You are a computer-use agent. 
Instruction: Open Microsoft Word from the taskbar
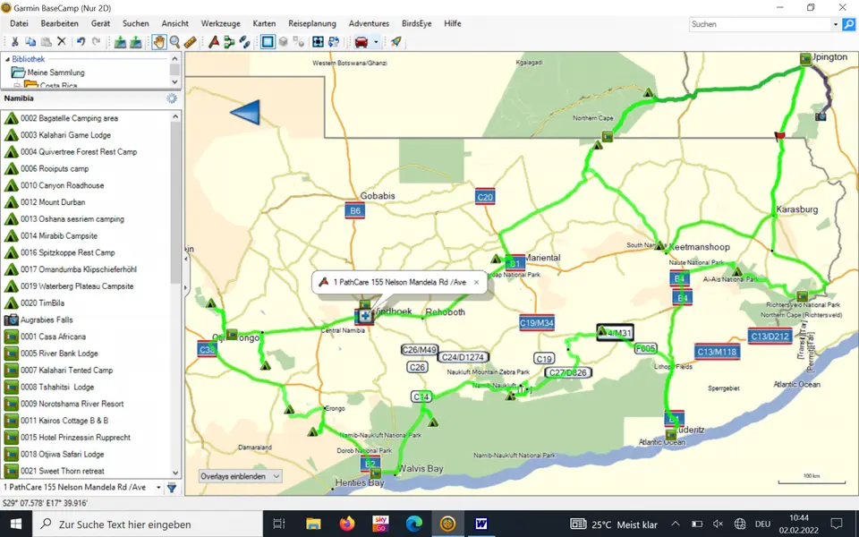[x=481, y=524]
